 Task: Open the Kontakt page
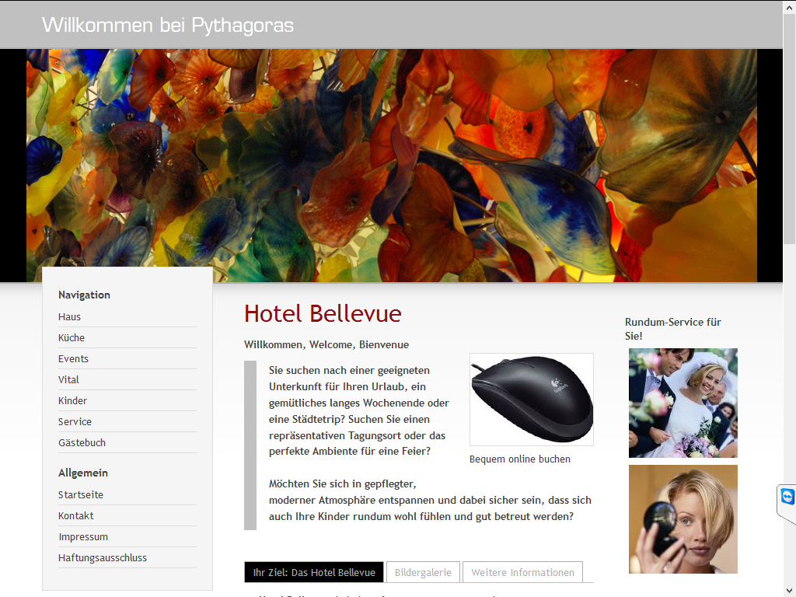point(75,516)
